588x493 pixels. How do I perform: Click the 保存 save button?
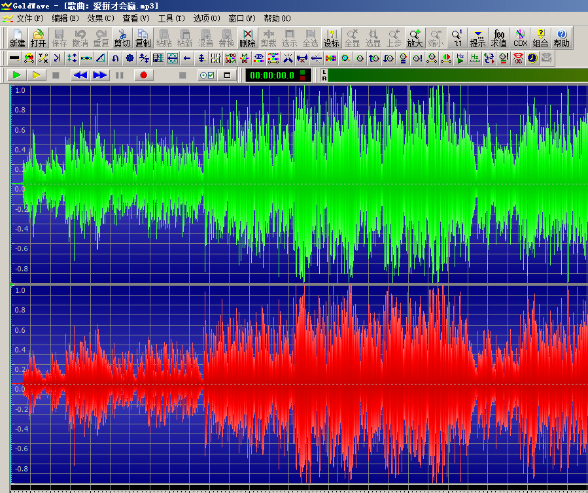pos(60,38)
